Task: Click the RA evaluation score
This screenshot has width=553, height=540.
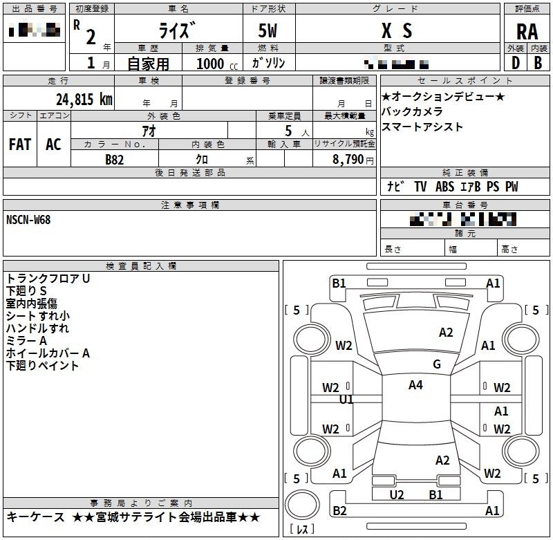Action: [x=527, y=31]
